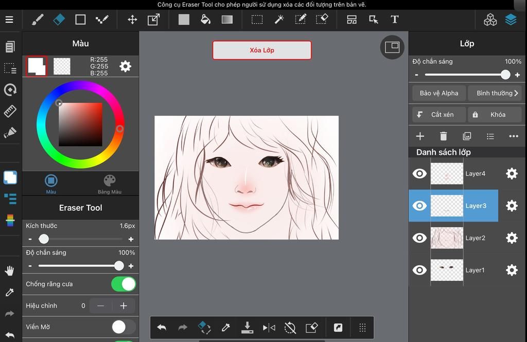Open Layer1 settings gear
Screen dimensions: 527x342
coord(512,270)
